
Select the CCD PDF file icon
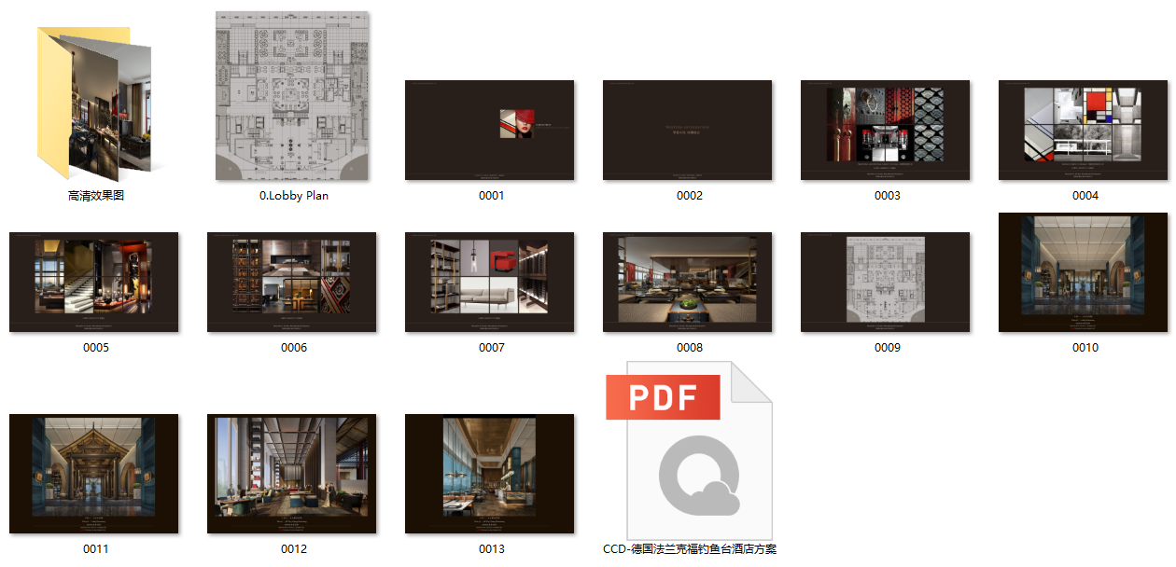pos(689,450)
